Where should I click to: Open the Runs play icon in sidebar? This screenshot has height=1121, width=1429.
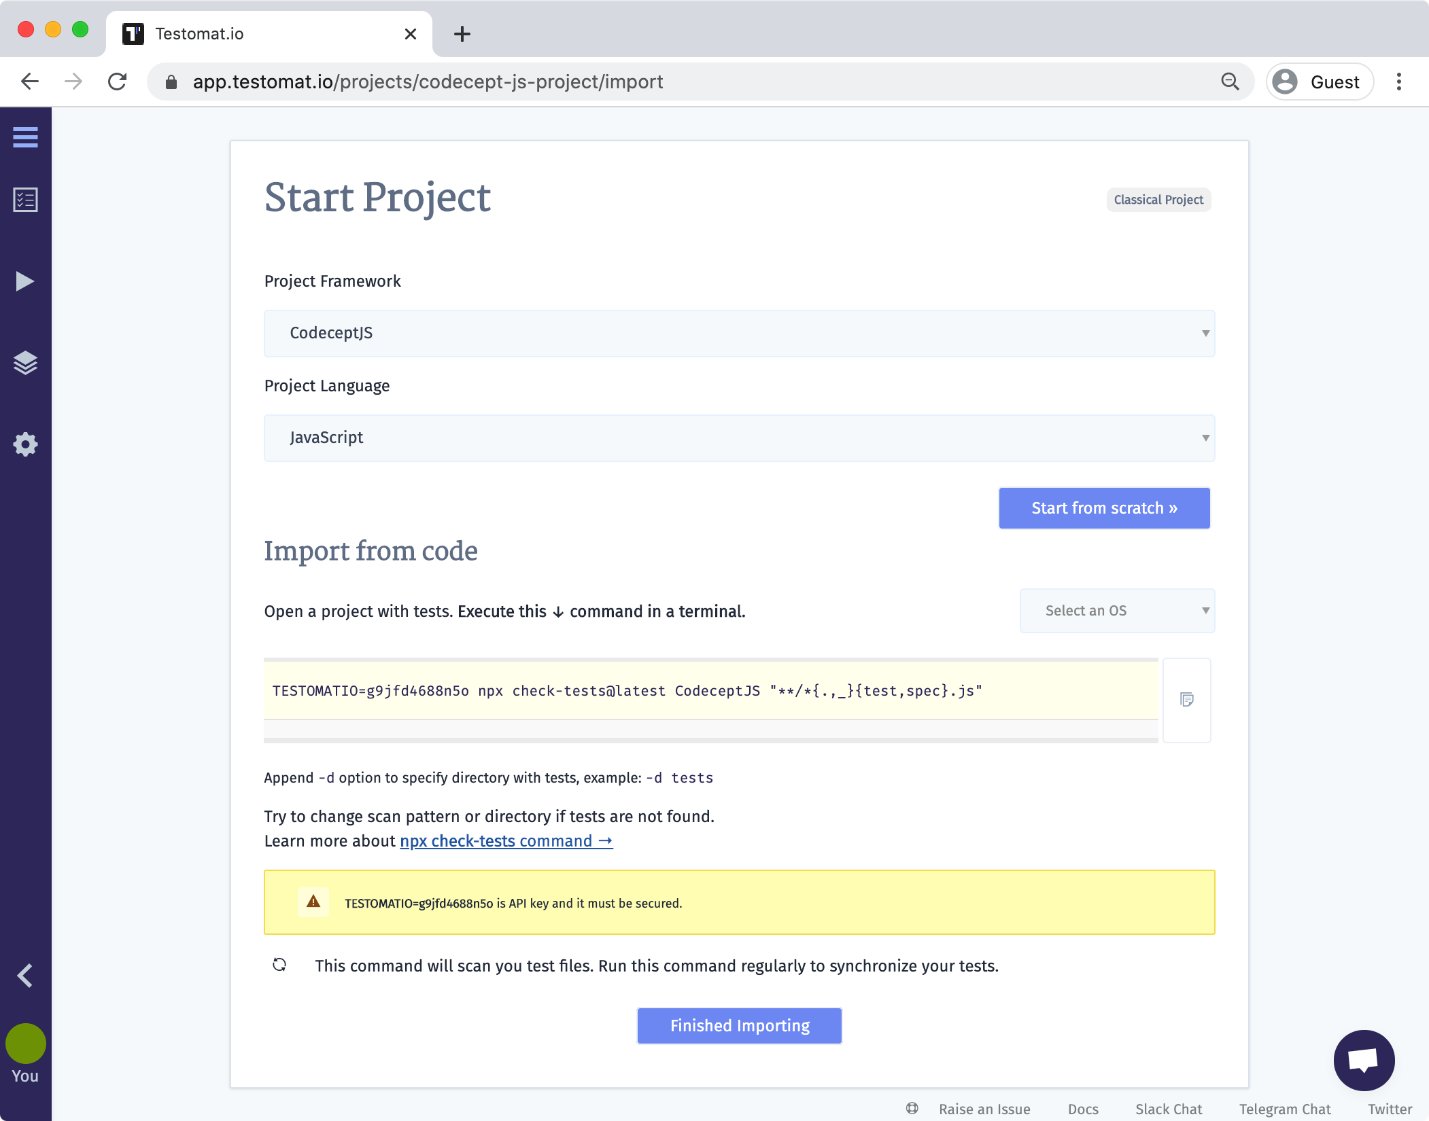coord(25,281)
